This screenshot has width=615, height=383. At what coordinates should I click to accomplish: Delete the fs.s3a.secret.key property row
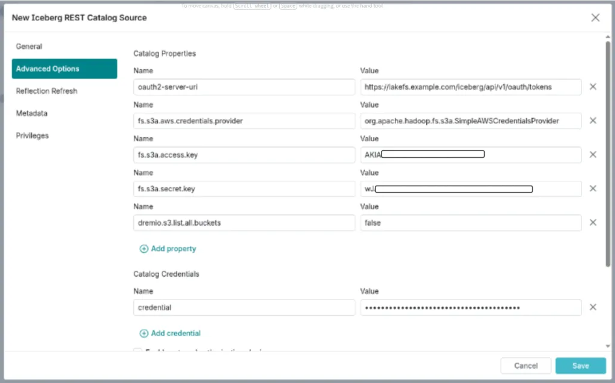(593, 188)
